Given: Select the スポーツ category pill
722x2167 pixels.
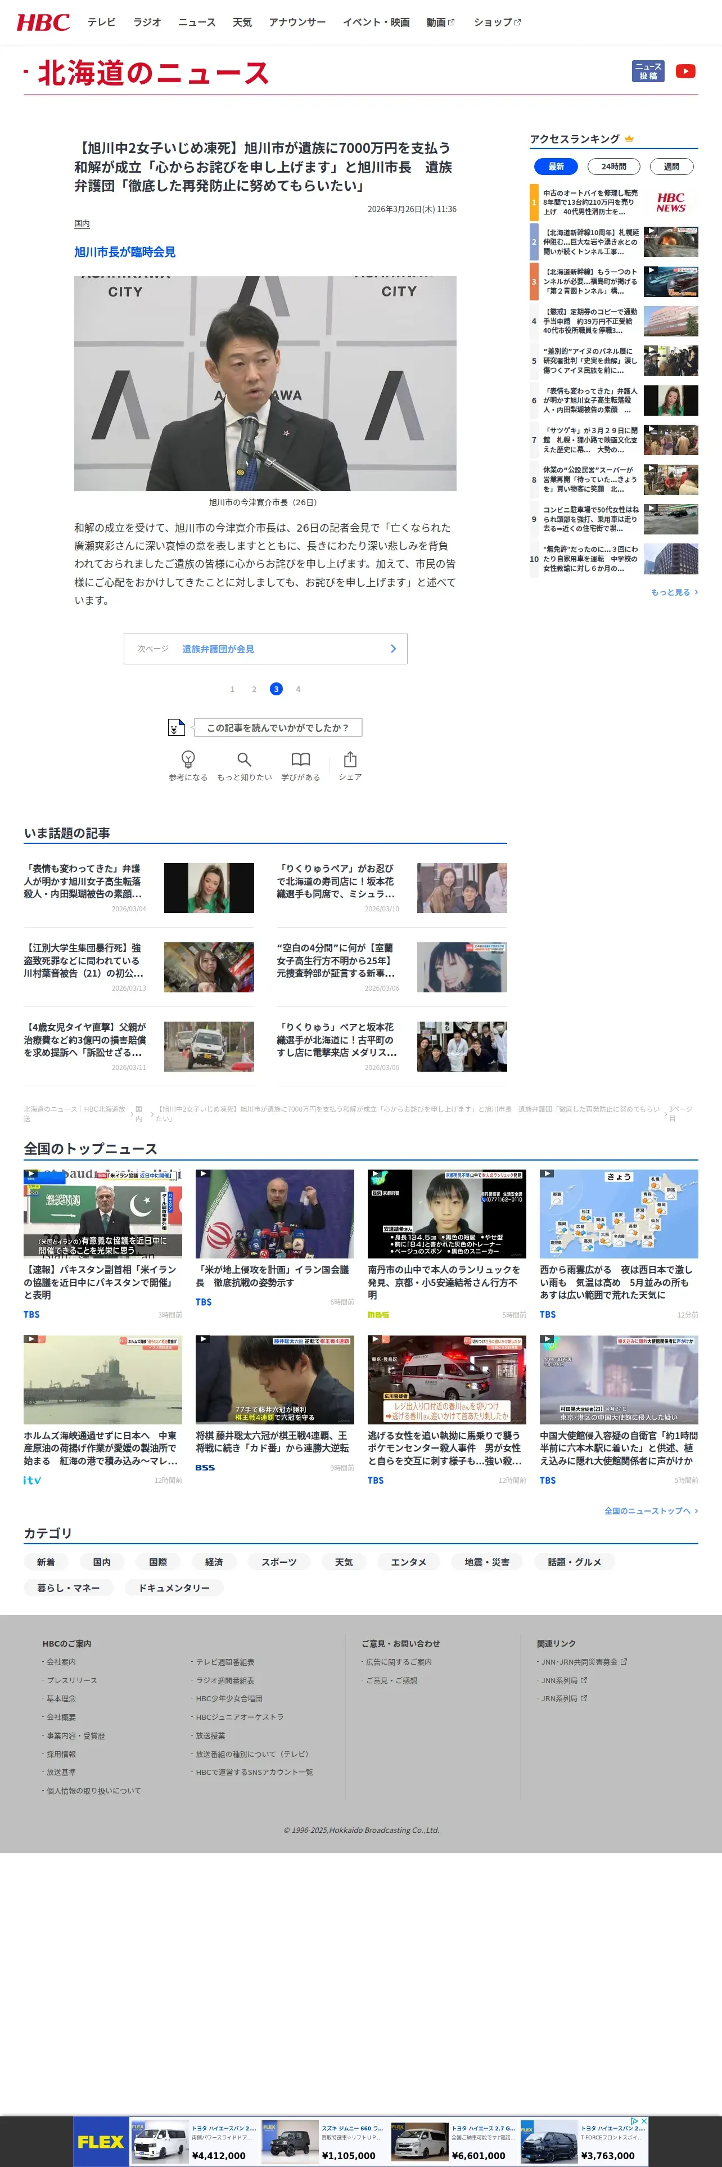Looking at the screenshot, I should pos(279,1562).
